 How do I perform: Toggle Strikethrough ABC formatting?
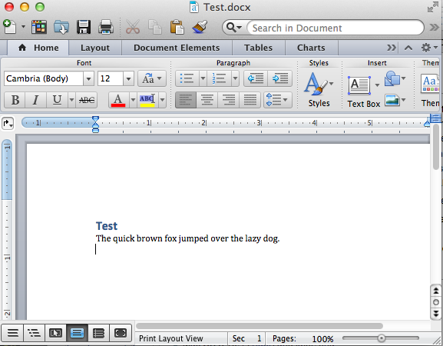point(87,100)
